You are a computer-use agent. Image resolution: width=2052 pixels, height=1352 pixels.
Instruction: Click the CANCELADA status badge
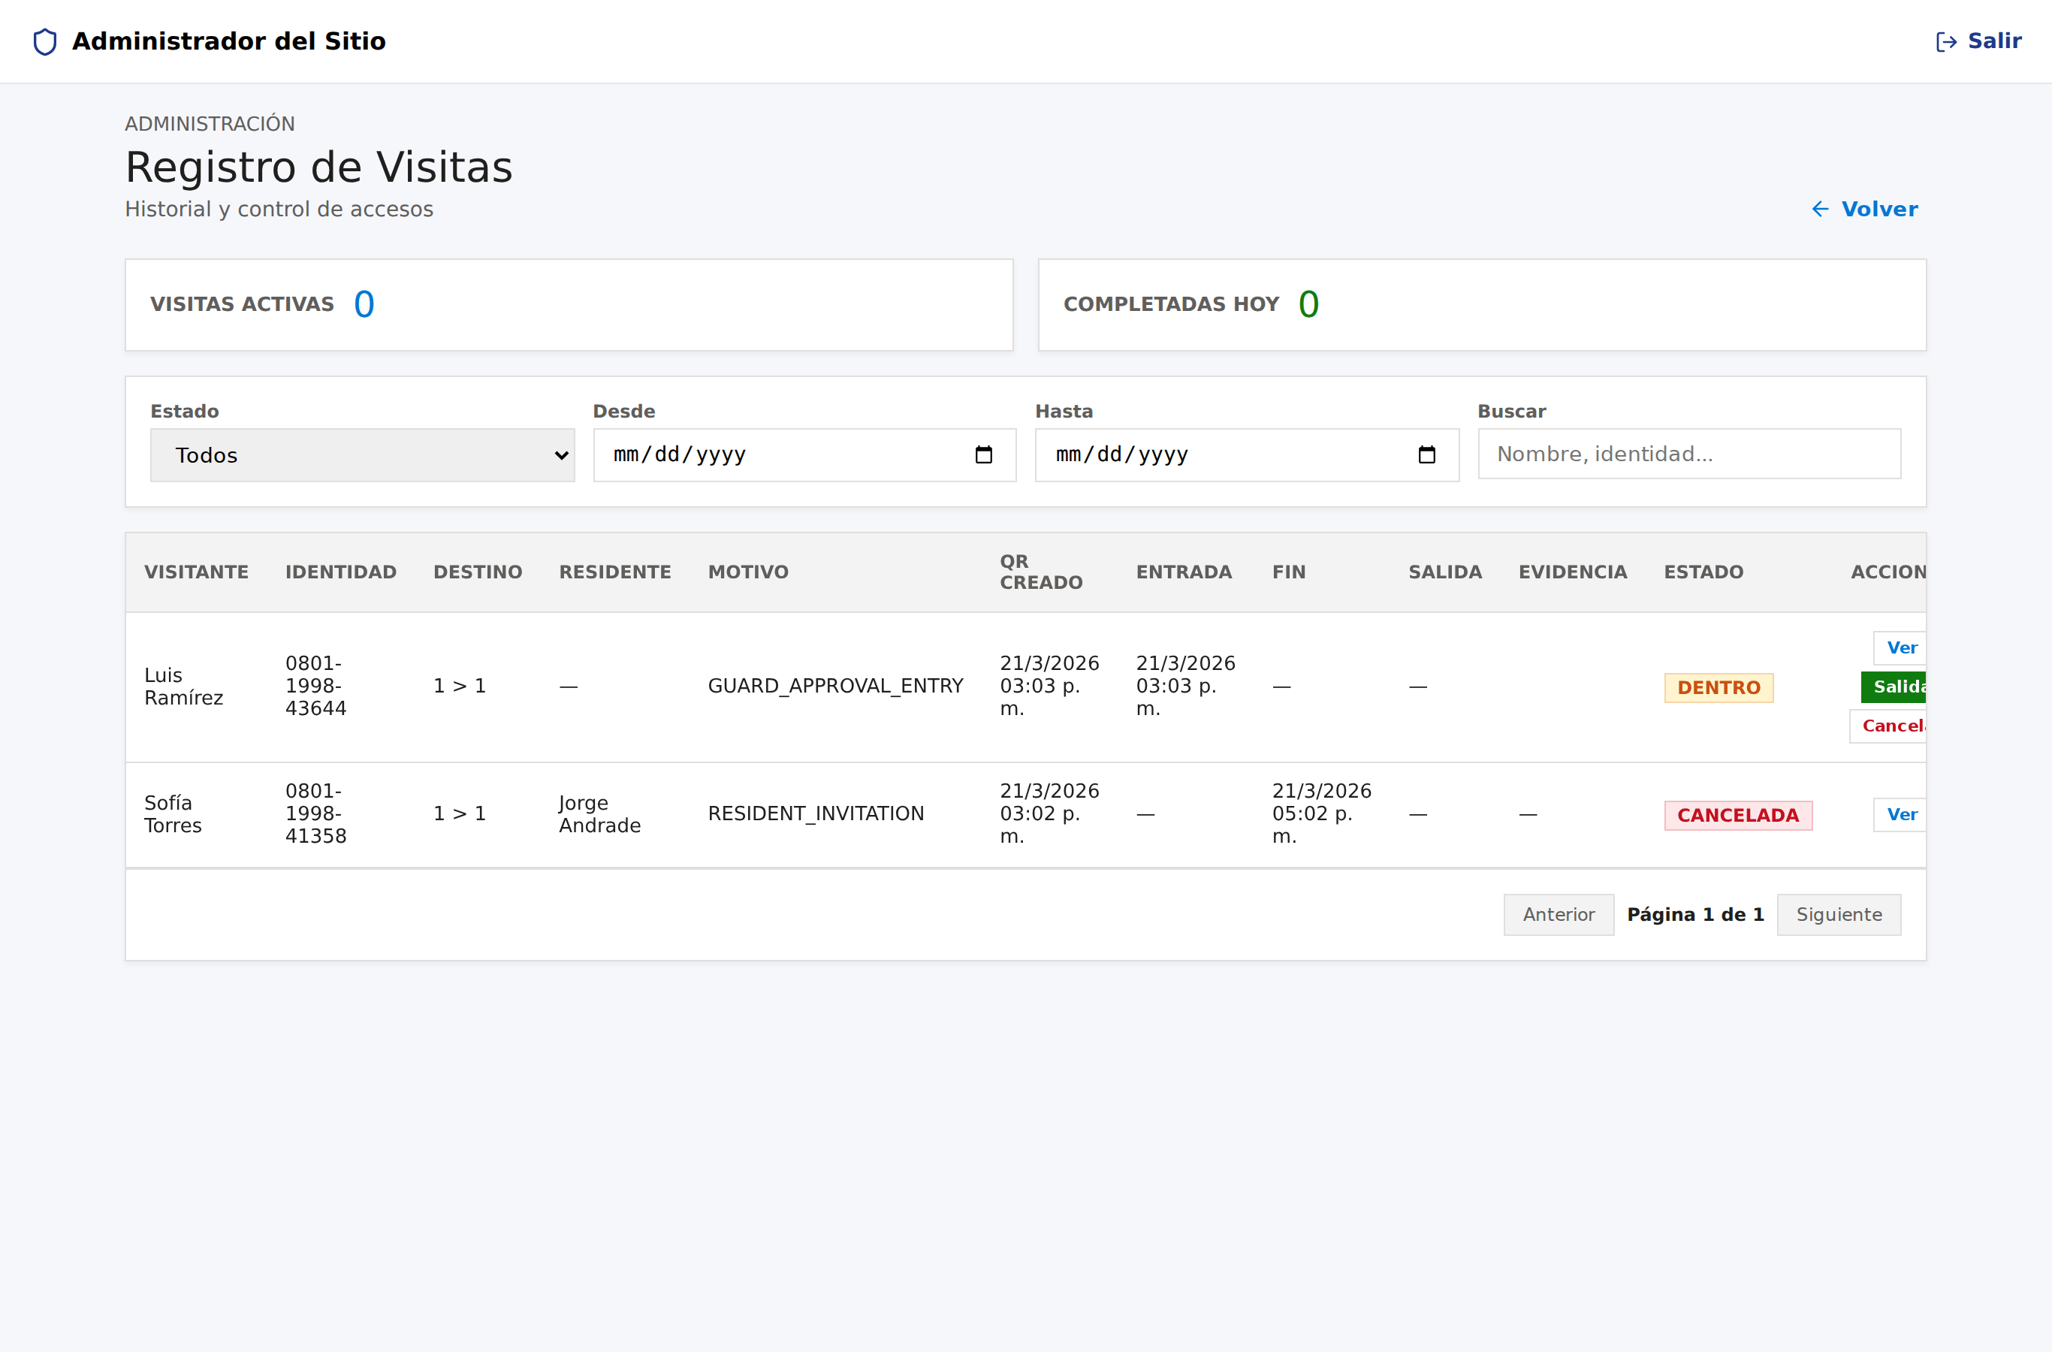coord(1738,816)
